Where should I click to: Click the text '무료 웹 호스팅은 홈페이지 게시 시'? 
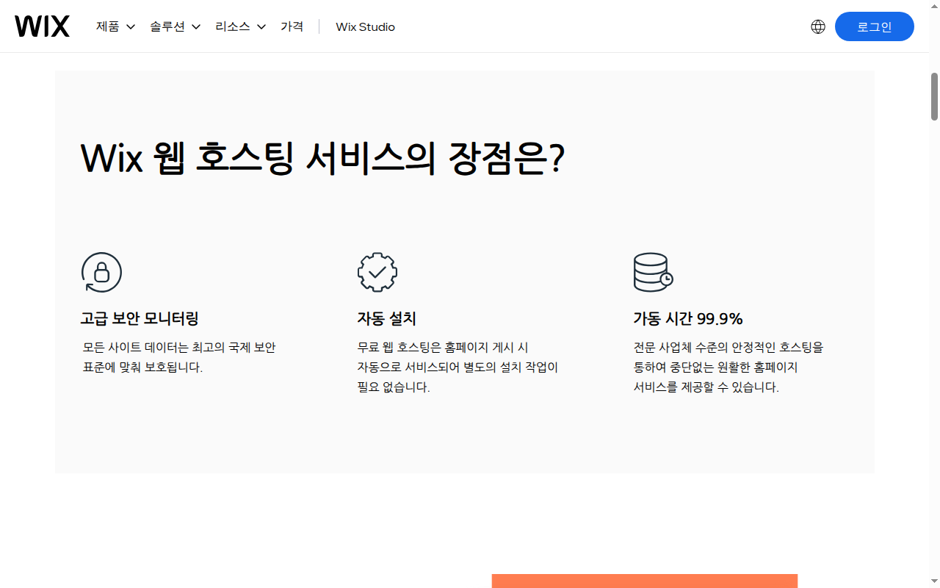coord(443,347)
